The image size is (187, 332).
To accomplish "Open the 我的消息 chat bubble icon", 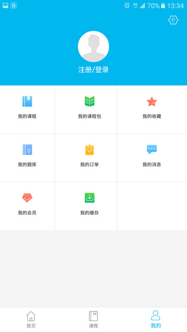I will (152, 149).
